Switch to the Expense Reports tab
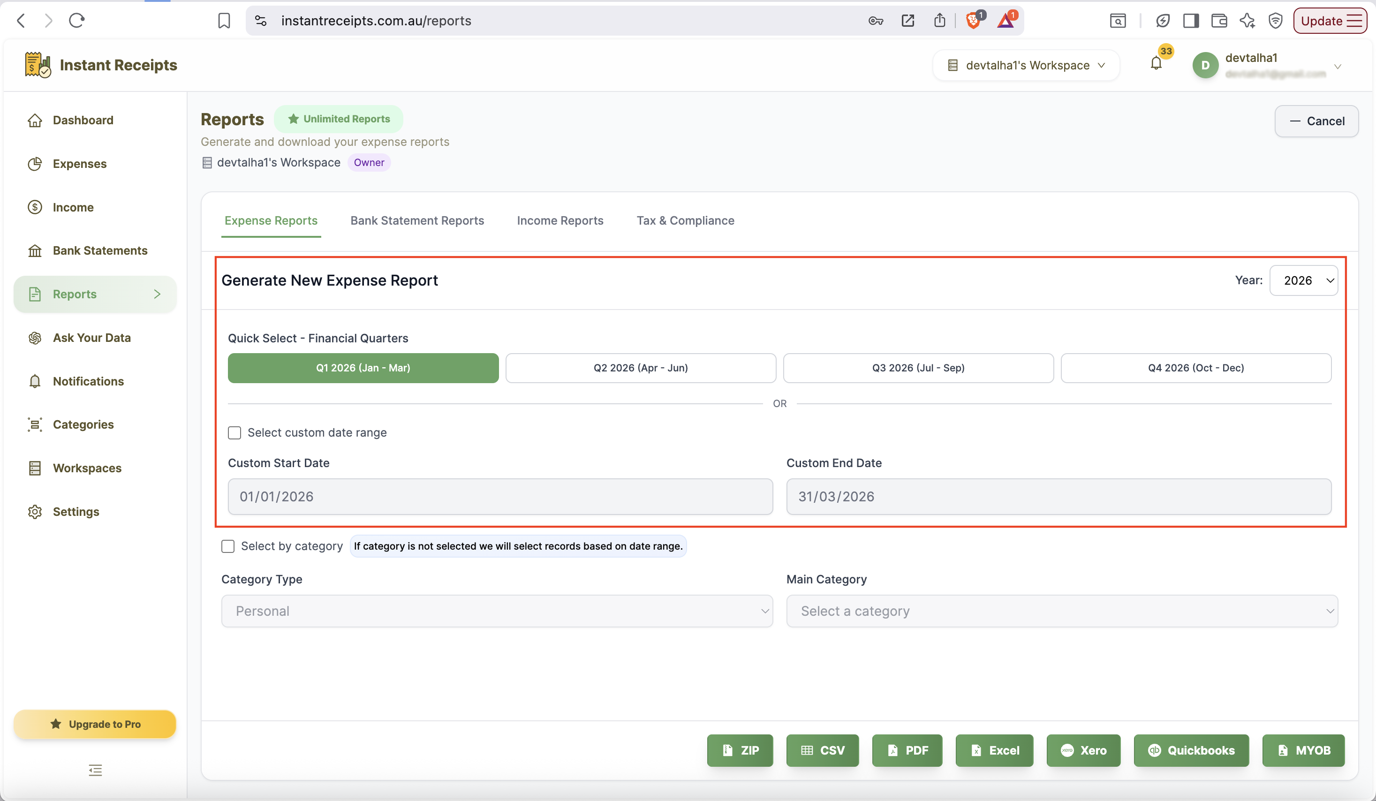 271,220
